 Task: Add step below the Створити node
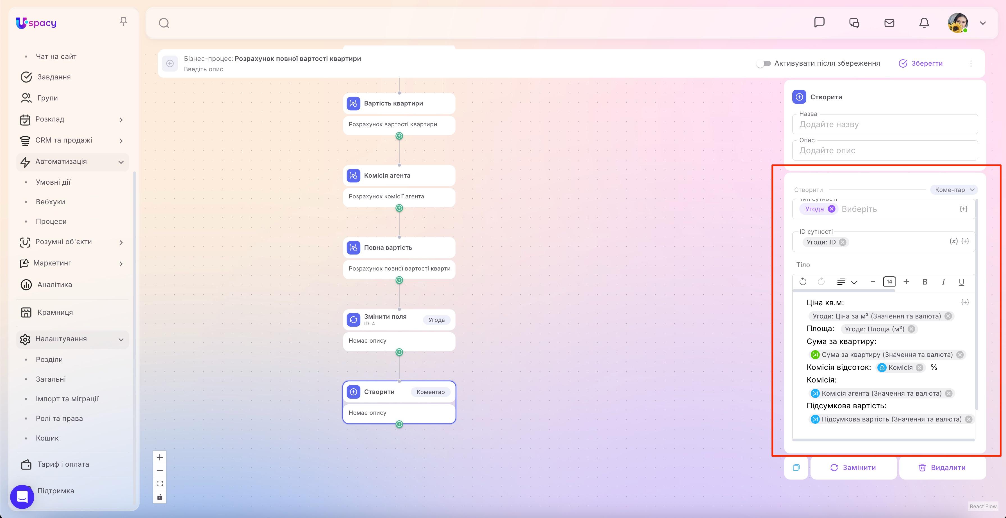(399, 424)
